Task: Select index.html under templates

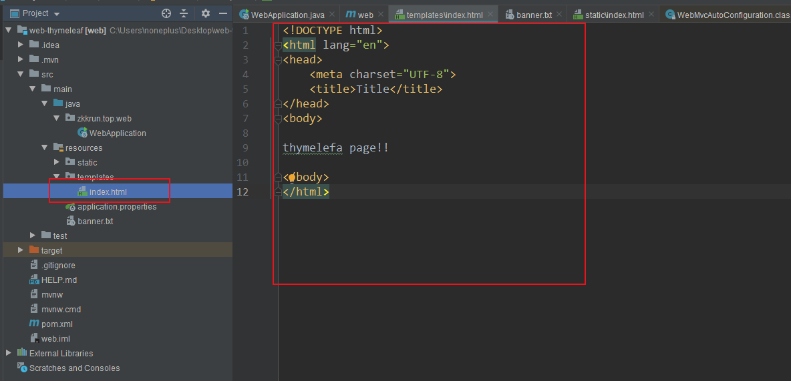Action: pyautogui.click(x=108, y=192)
